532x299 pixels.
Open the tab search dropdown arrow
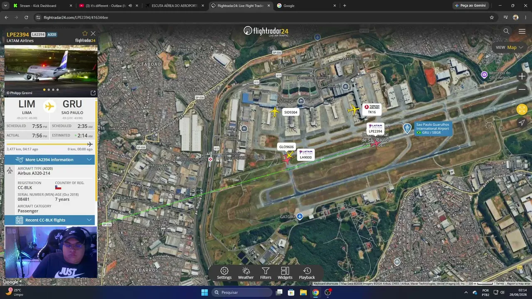coord(6,6)
